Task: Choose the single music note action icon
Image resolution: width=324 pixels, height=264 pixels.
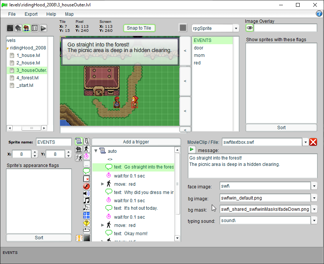Action: pyautogui.click(x=86, y=201)
